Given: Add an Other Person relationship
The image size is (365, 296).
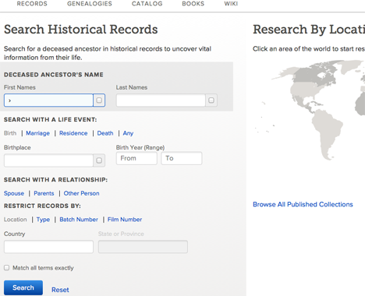Looking at the screenshot, I should (x=81, y=193).
